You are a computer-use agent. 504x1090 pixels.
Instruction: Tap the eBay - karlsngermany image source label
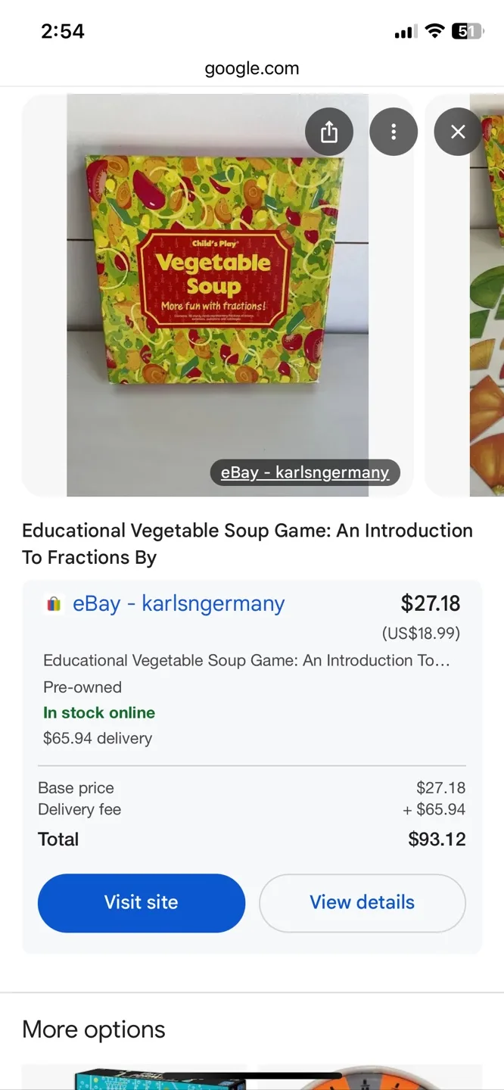pos(304,472)
